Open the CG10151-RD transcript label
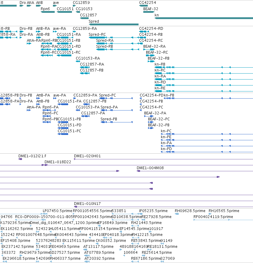 tap(69, 46)
